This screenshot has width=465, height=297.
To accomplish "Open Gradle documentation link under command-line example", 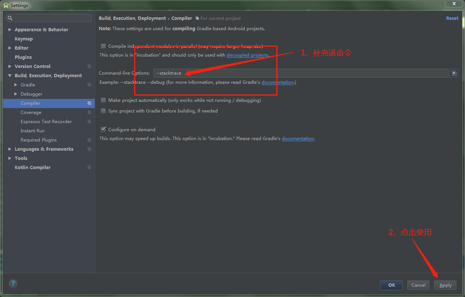I will (277, 82).
